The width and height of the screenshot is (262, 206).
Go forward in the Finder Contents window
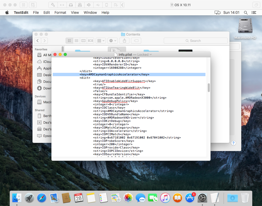[45, 41]
